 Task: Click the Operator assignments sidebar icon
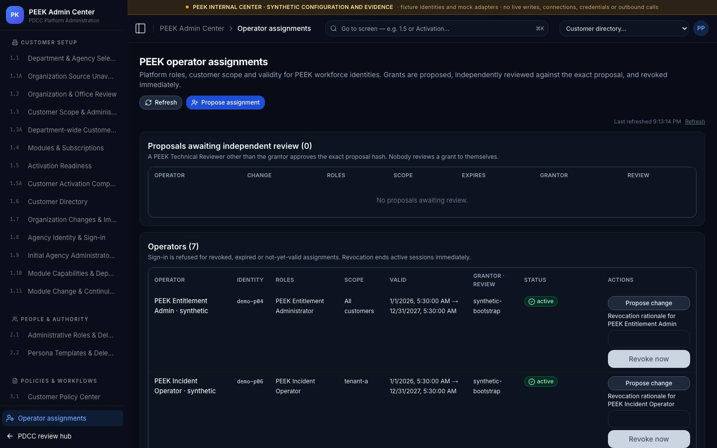10,418
